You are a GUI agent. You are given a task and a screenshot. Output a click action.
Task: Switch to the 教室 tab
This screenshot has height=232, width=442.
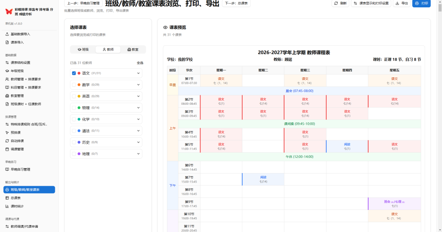(x=133, y=50)
